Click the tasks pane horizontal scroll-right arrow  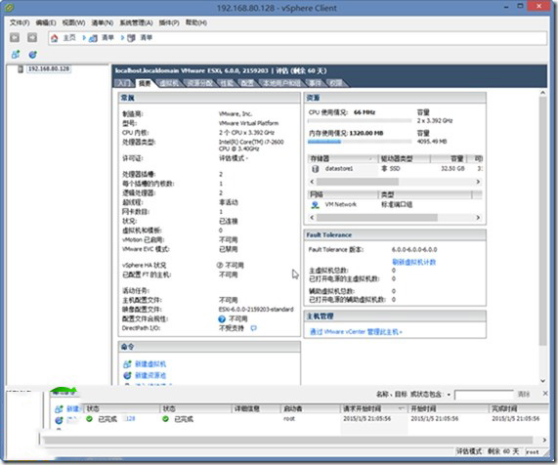pos(544,441)
